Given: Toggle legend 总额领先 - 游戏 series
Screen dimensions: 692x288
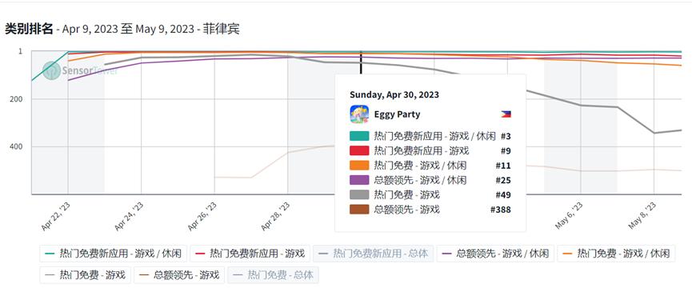Looking at the screenshot, I should pyautogui.click(x=179, y=275).
